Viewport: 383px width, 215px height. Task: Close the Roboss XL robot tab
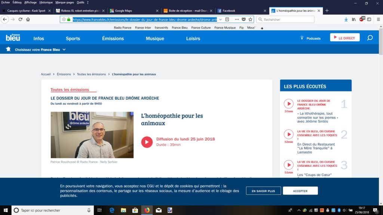(103, 11)
